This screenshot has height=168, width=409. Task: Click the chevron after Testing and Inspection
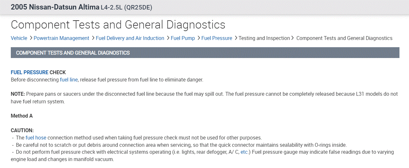293,38
